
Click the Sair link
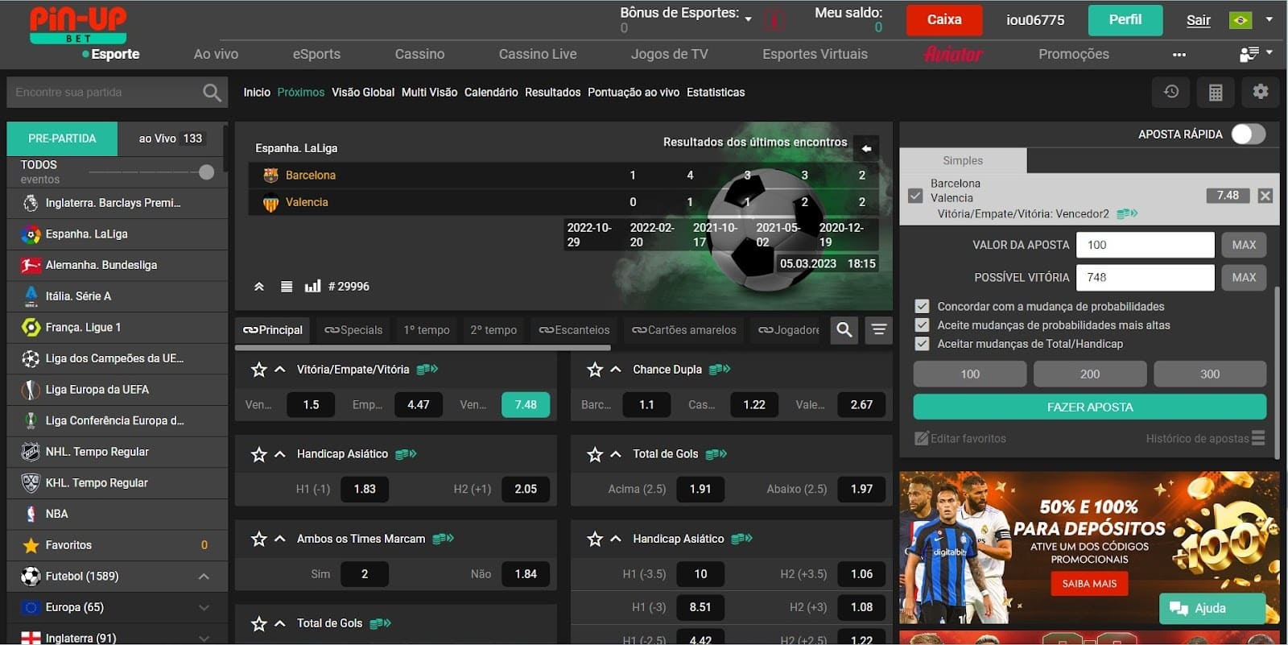click(x=1199, y=21)
